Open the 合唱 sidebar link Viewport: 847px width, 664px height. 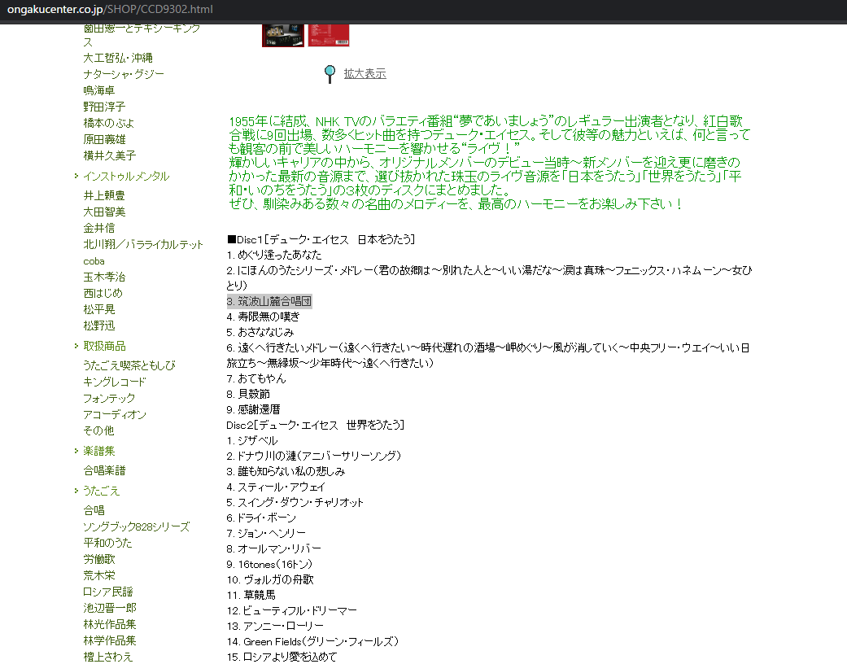(94, 510)
